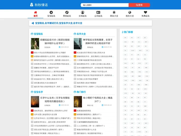The width and height of the screenshot is (181, 136).
Task: Open the article titled 有小明的个性网名大全
Action: coord(98,99)
